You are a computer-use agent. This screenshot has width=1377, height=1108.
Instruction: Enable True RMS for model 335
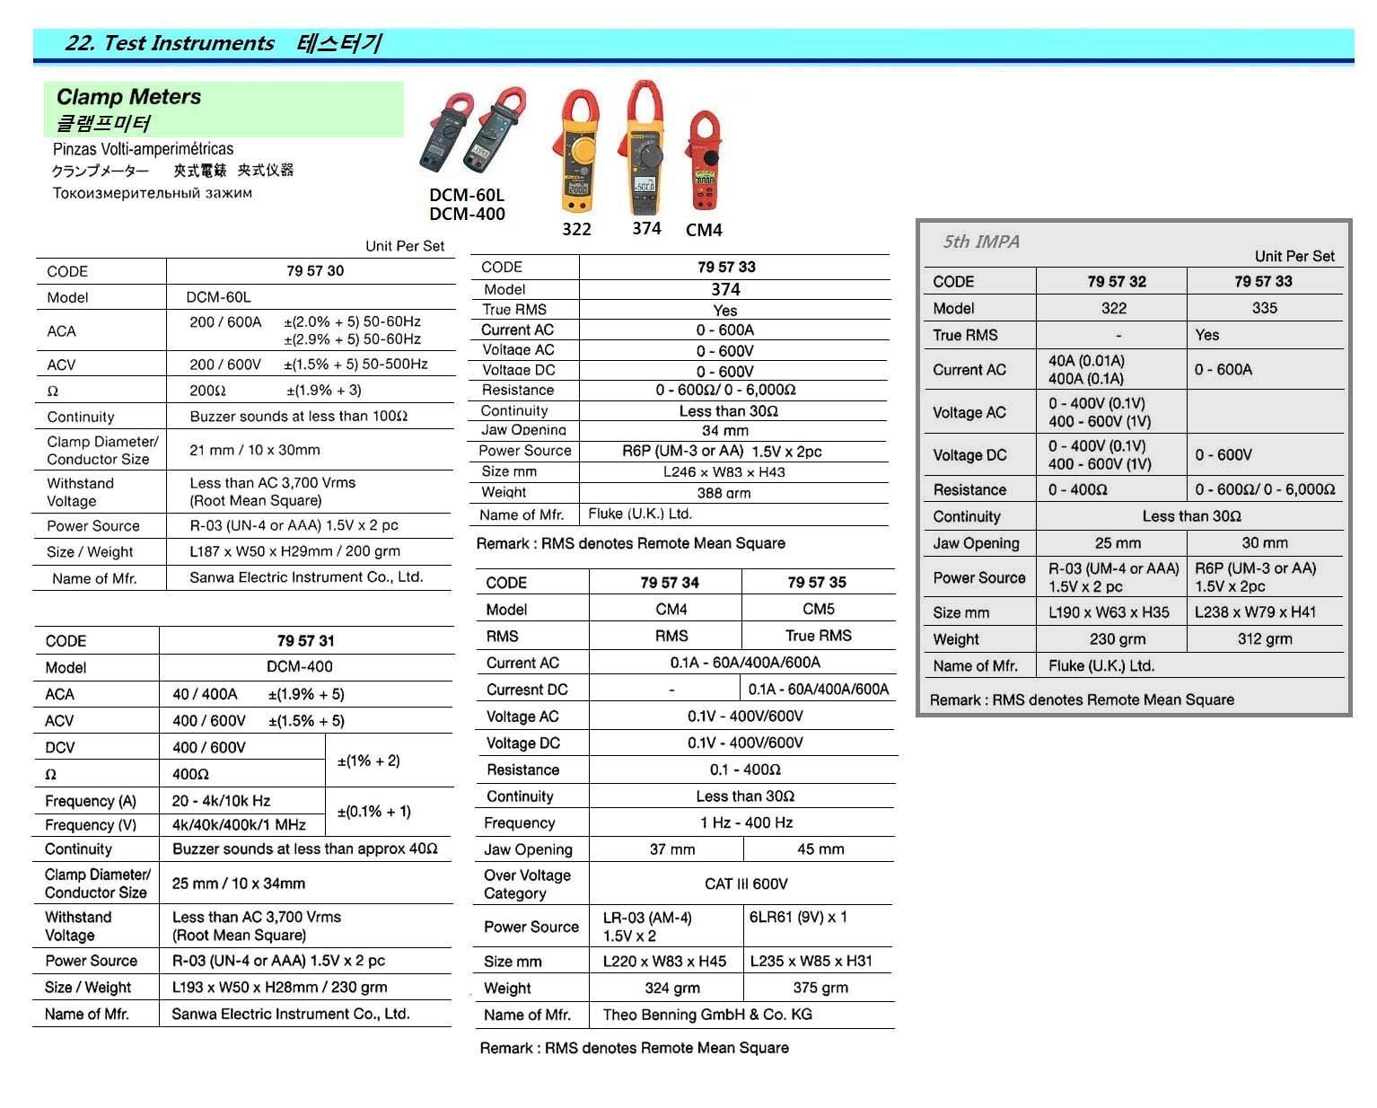click(x=1206, y=335)
